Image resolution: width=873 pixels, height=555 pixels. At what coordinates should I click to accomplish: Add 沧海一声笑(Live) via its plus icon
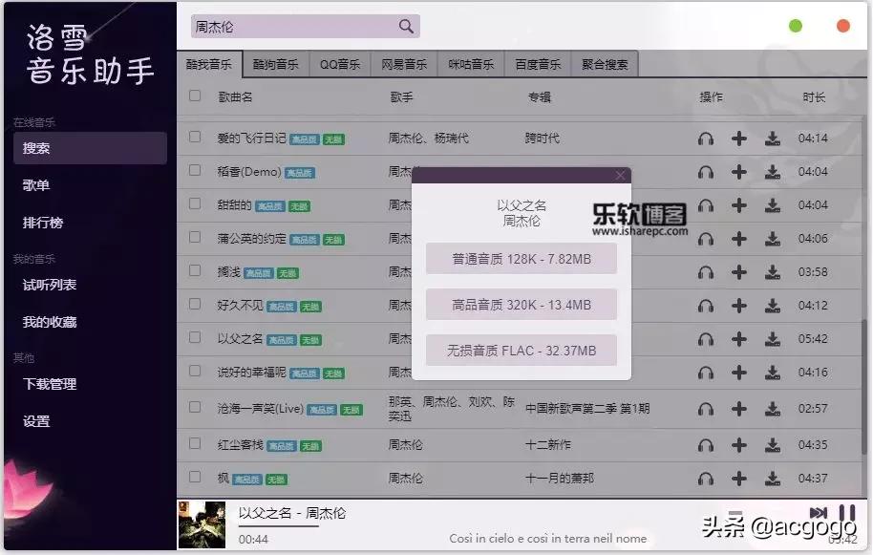tap(738, 411)
